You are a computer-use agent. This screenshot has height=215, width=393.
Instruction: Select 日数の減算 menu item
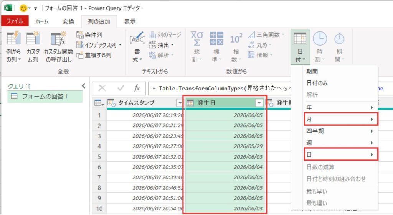[x=340, y=167]
